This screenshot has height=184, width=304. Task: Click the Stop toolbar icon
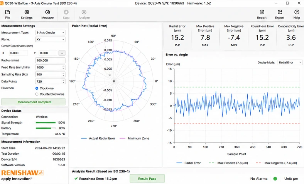pyautogui.click(x=66, y=12)
